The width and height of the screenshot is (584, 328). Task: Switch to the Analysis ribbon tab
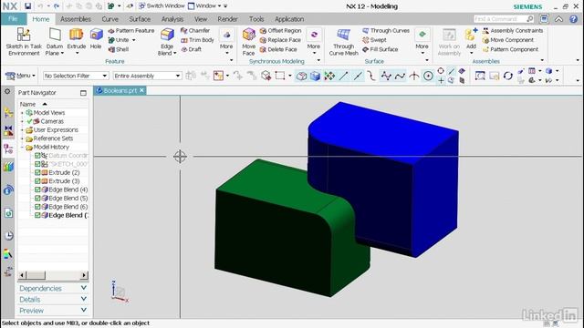(x=172, y=19)
